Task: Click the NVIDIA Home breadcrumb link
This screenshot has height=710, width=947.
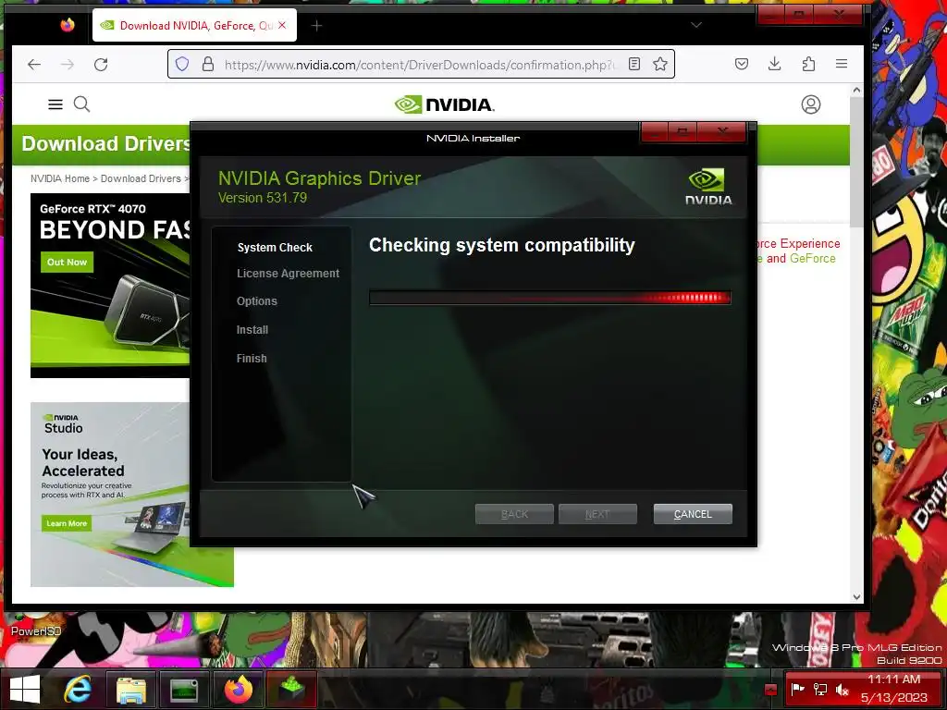Action: coord(60,178)
